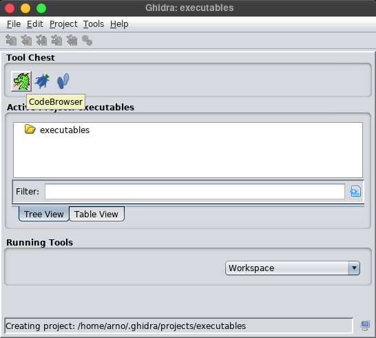376x338 pixels.
Task: Click the Check In File toolbar icon
Action: [x=56, y=40]
